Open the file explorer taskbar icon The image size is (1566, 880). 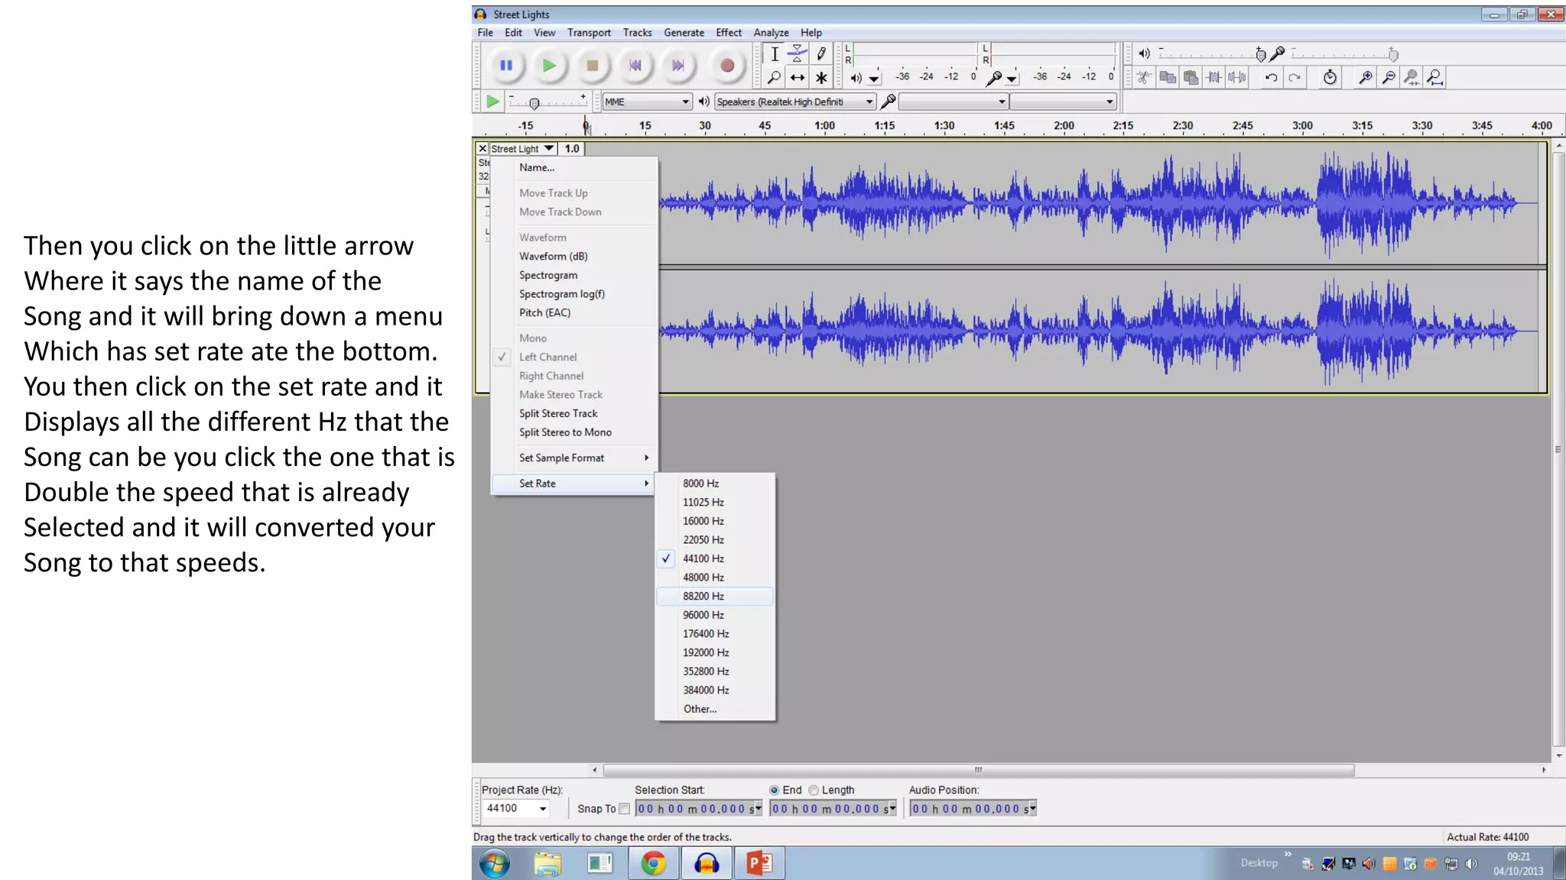click(x=547, y=864)
